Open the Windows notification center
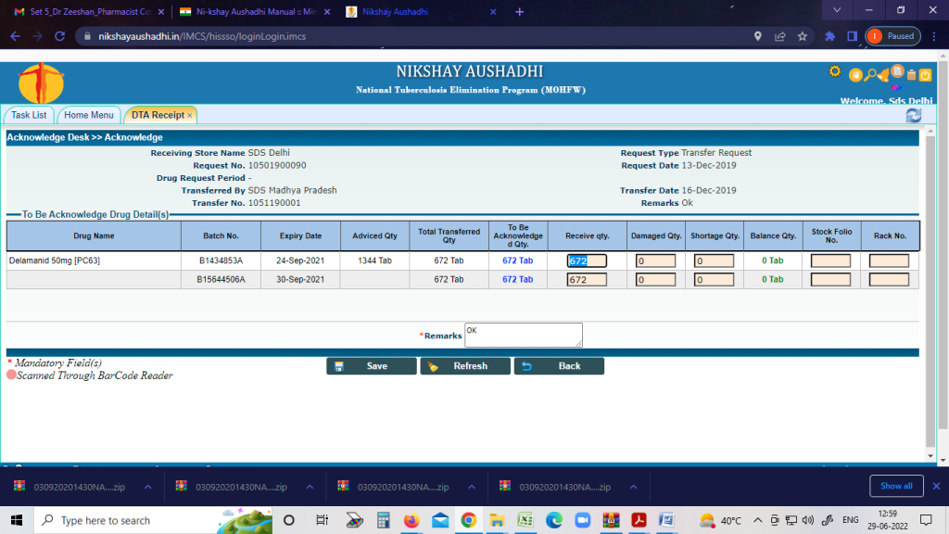Viewport: 949px width, 534px height. (x=926, y=520)
